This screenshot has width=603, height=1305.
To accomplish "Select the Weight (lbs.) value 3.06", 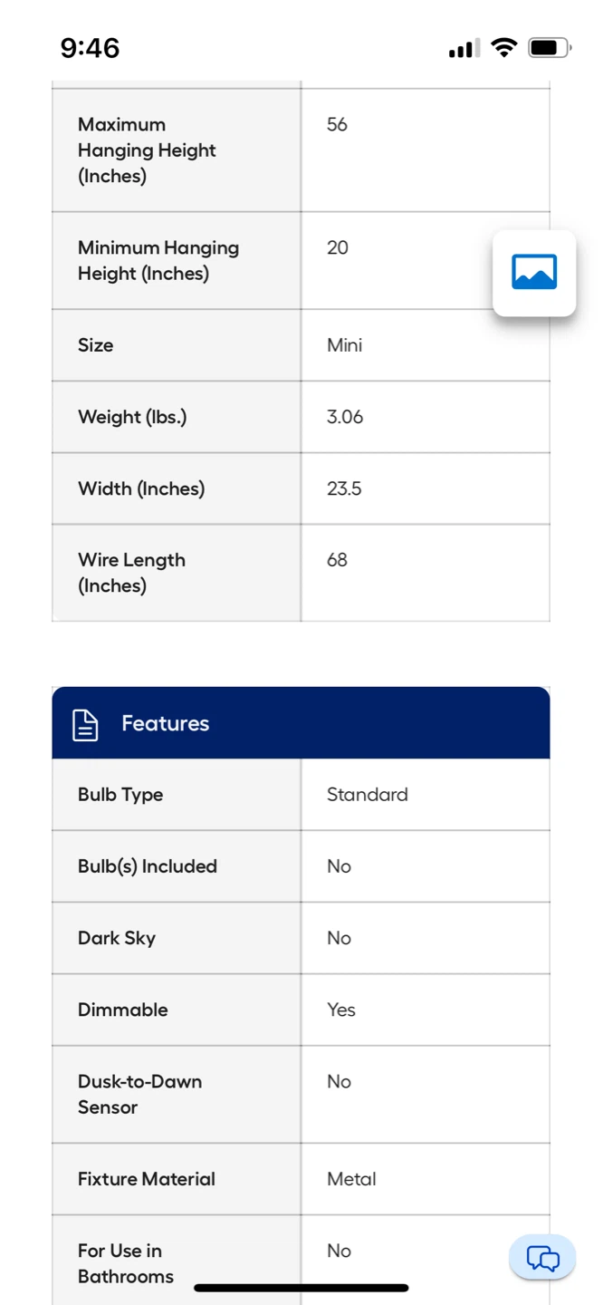I will pos(345,417).
